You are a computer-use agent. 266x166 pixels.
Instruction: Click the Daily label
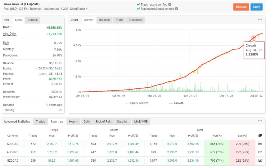point(6,43)
